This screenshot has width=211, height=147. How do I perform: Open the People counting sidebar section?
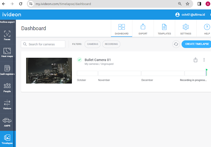[7, 88]
